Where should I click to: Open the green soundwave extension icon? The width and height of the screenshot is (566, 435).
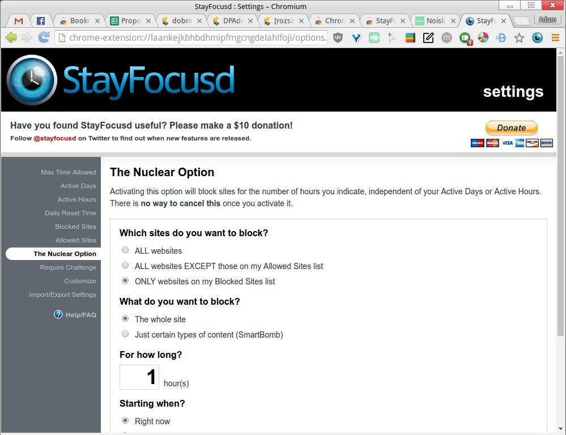coord(374,37)
